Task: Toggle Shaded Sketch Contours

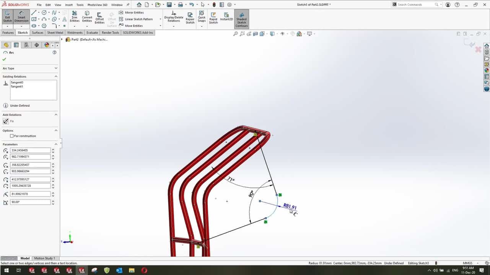Action: point(241,18)
